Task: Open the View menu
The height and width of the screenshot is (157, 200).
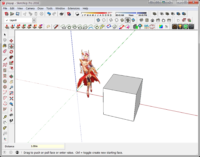Action: 20,8
